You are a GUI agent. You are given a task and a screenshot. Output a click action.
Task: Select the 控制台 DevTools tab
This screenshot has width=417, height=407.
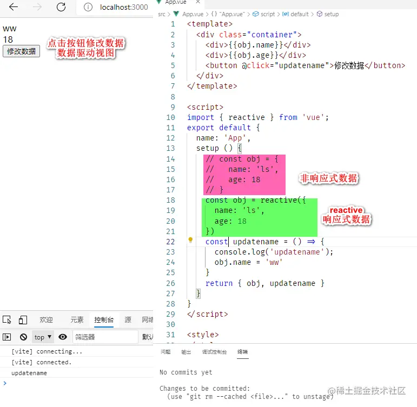104,319
